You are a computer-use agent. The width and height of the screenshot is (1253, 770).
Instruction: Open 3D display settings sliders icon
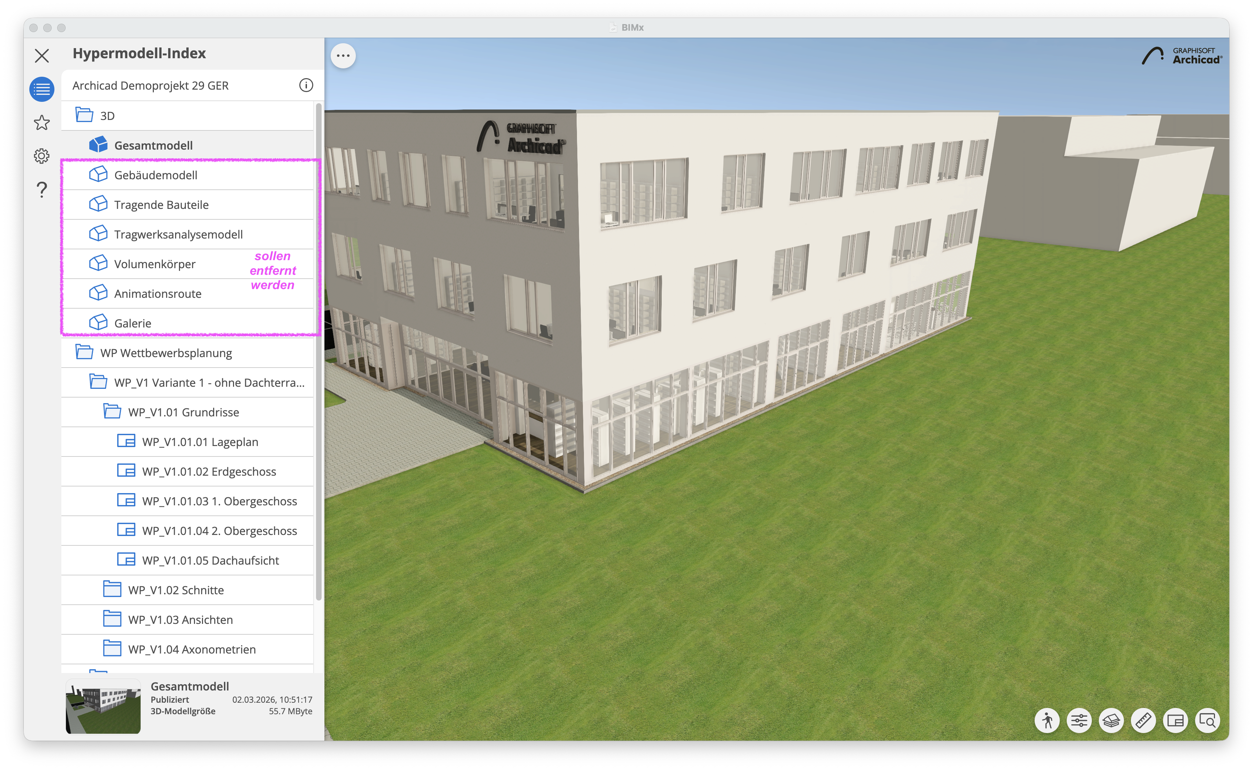point(1079,720)
